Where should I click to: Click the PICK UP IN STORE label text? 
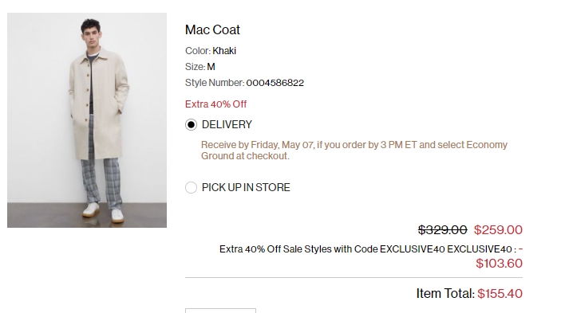246,187
